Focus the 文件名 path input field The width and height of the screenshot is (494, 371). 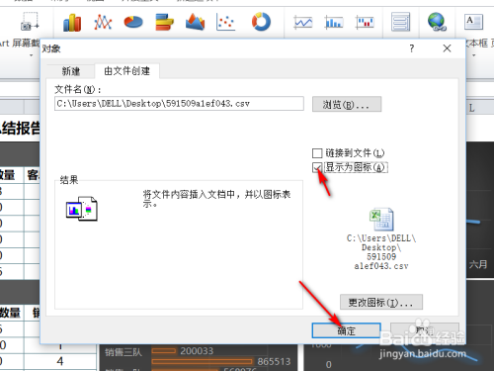[x=179, y=104]
